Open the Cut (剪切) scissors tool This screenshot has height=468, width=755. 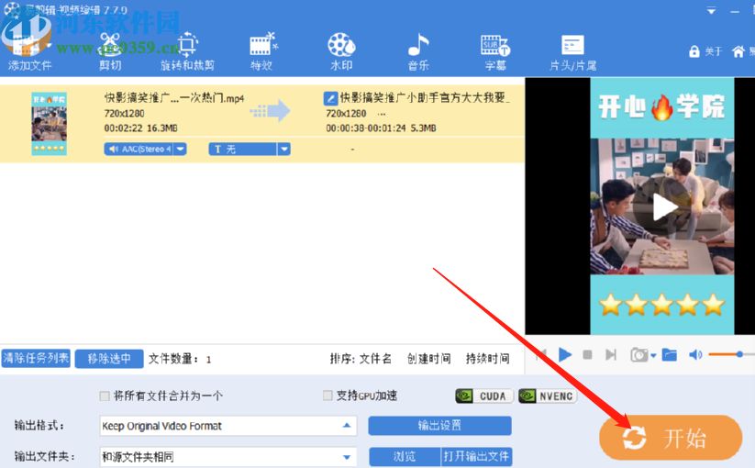click(110, 52)
